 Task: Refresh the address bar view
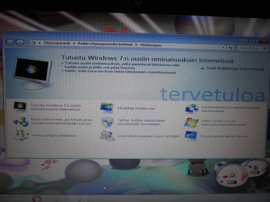[x=230, y=48]
